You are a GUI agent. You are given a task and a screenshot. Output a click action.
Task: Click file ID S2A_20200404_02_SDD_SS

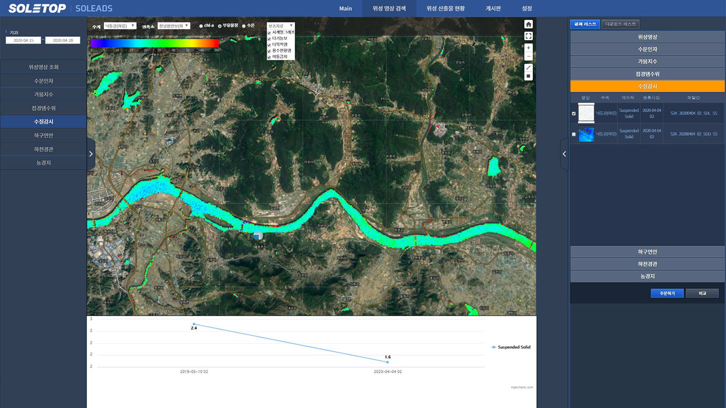694,134
